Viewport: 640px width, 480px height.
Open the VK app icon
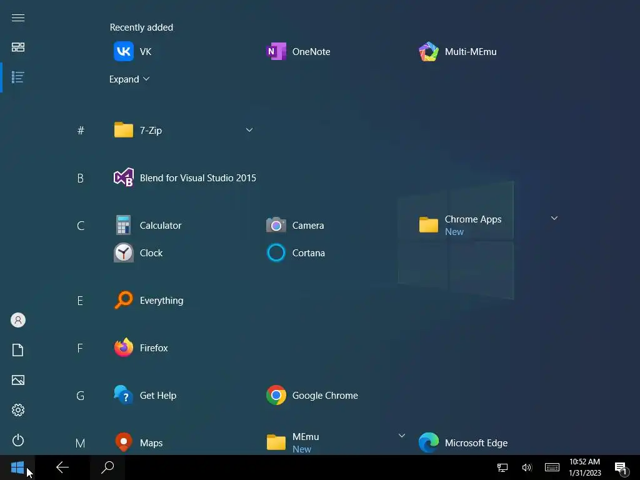pos(123,51)
